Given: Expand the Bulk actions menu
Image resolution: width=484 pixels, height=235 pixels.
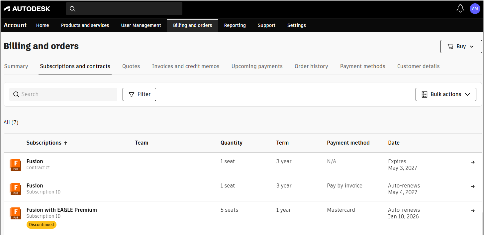Looking at the screenshot, I should 446,94.
